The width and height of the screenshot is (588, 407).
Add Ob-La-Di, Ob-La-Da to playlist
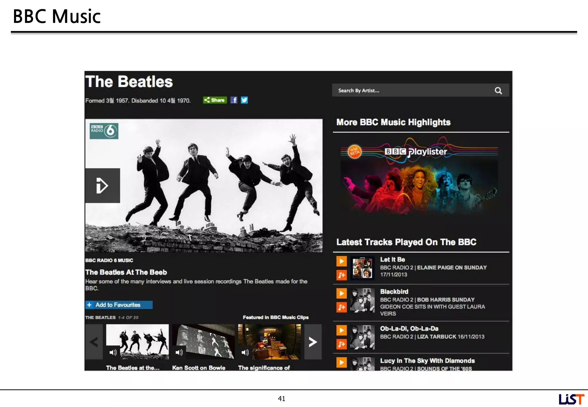pos(341,344)
